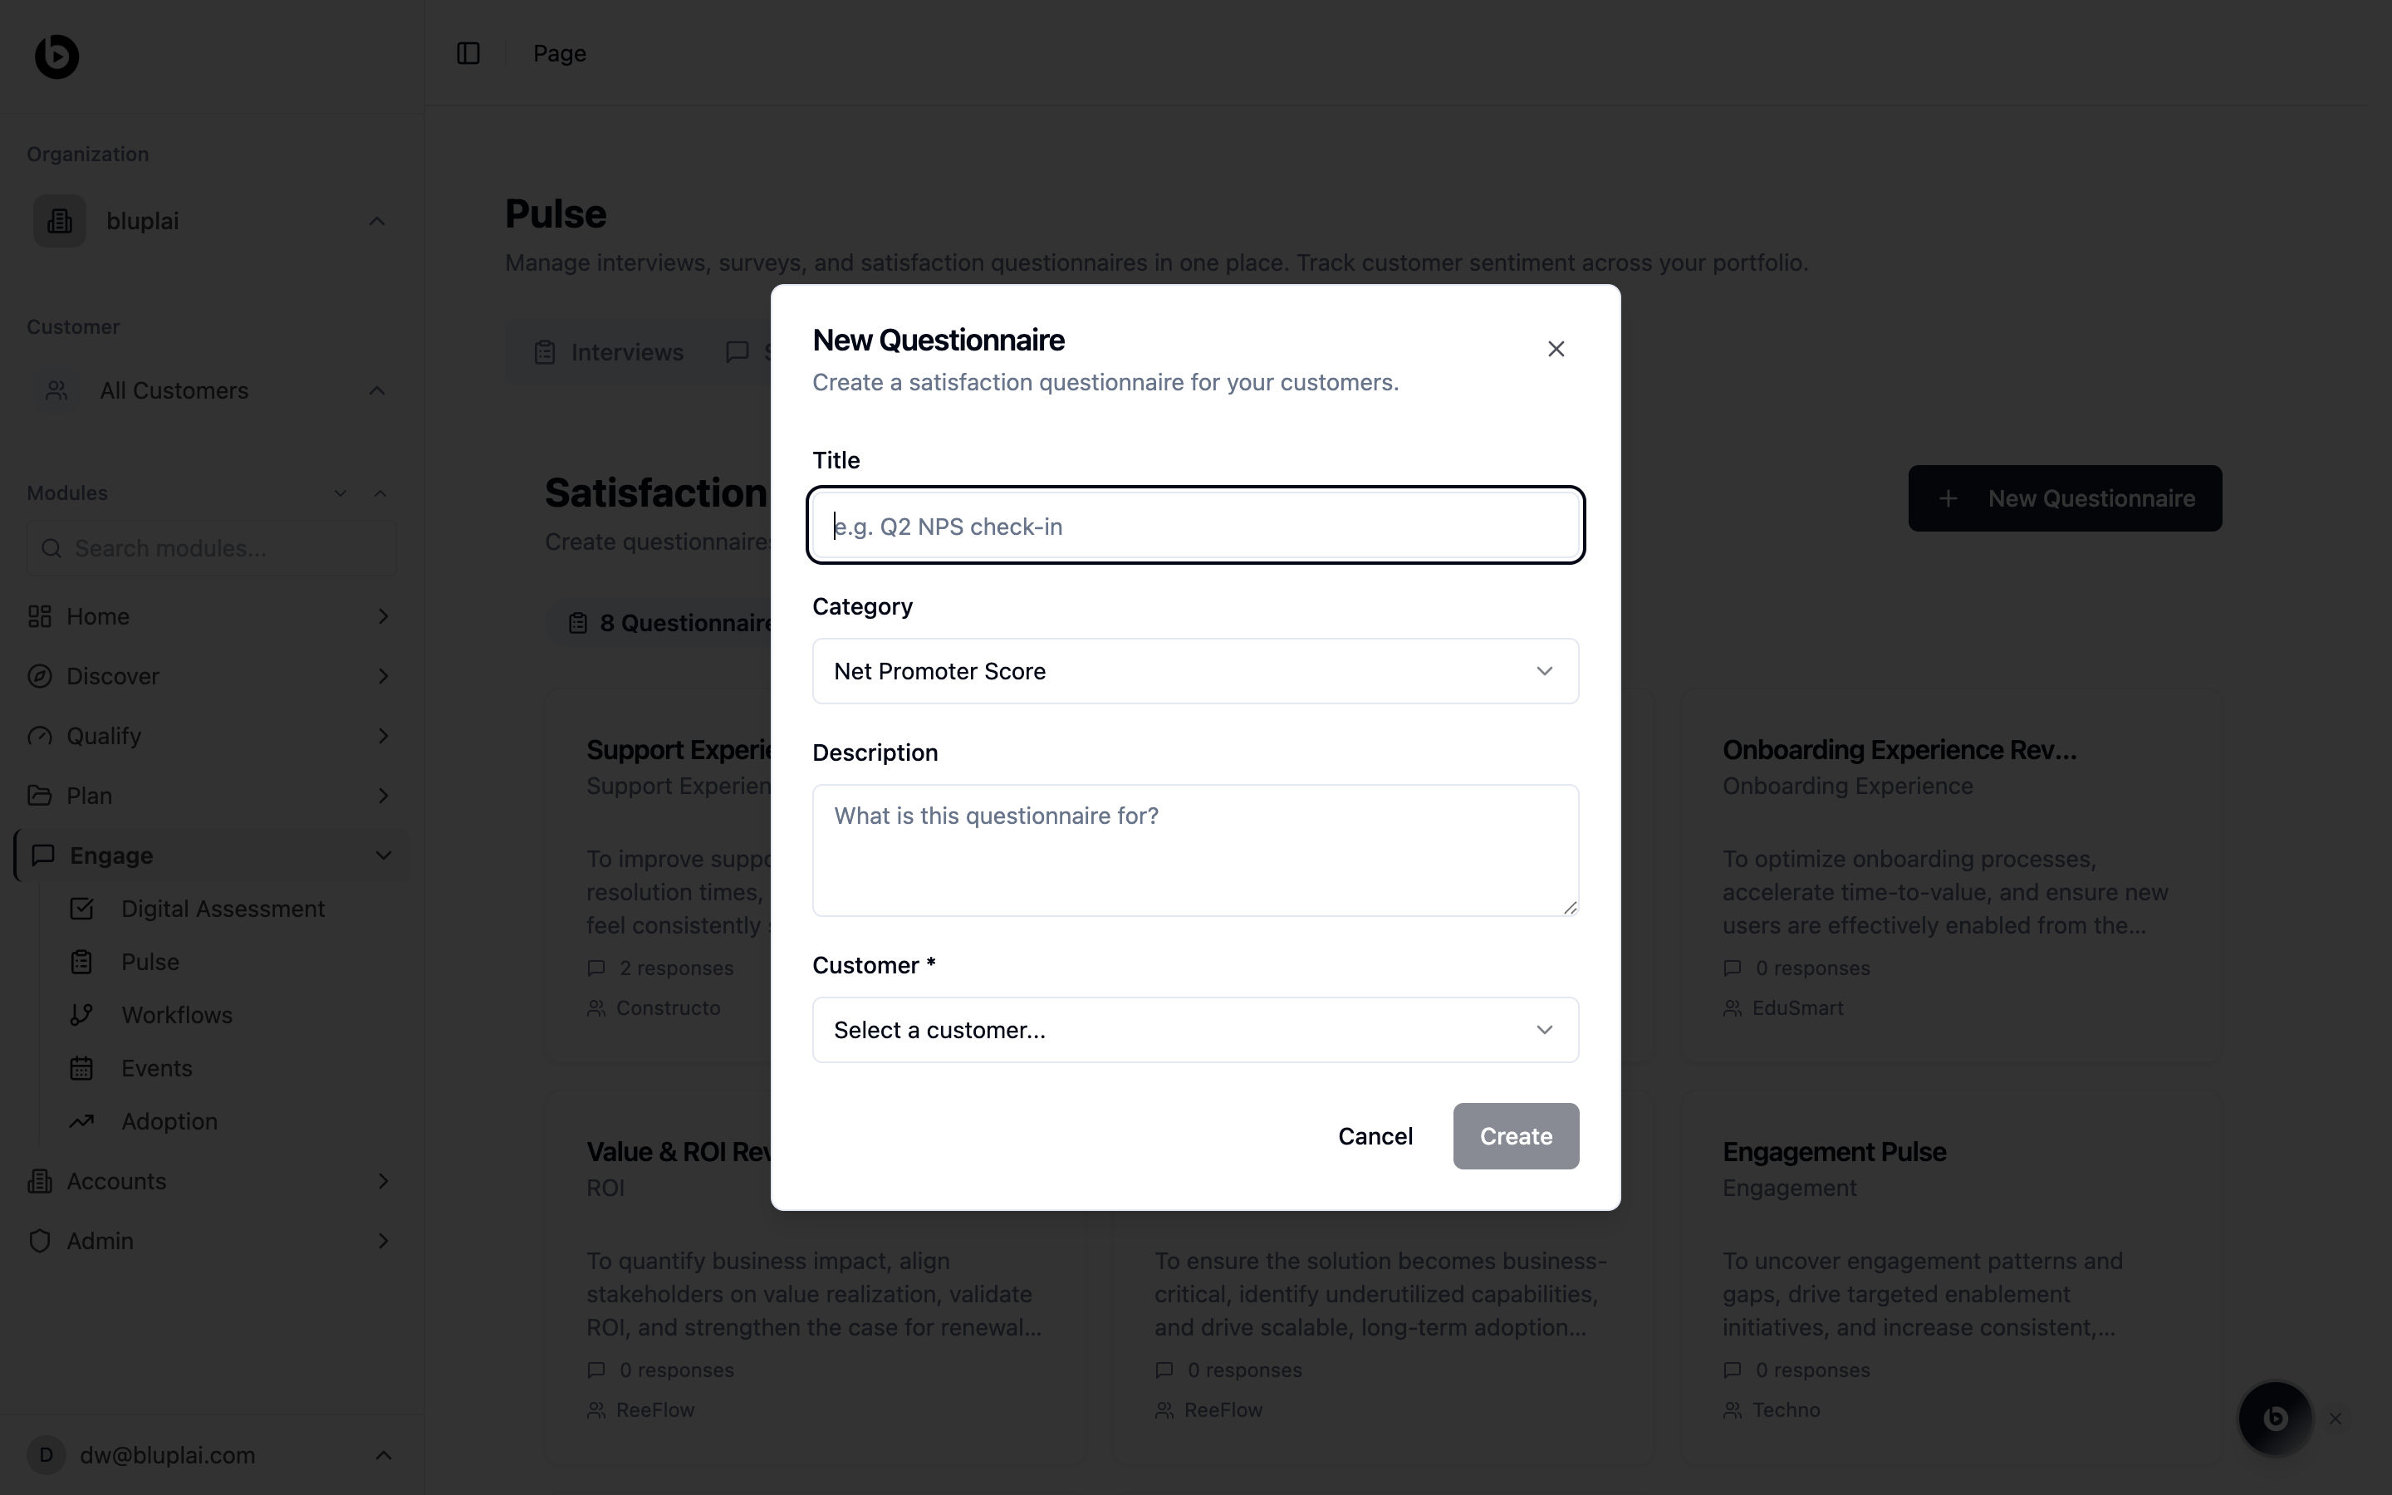Open the Workflows module
Image resolution: width=2392 pixels, height=1495 pixels.
point(176,1016)
